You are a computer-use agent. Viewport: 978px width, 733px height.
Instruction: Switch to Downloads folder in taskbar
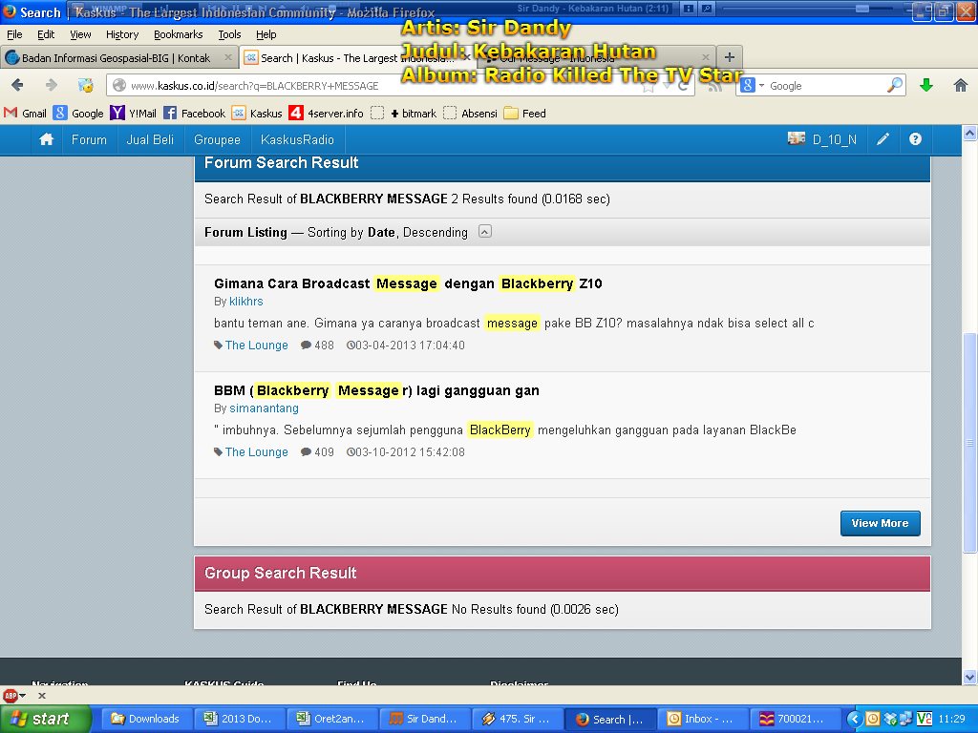point(146,719)
